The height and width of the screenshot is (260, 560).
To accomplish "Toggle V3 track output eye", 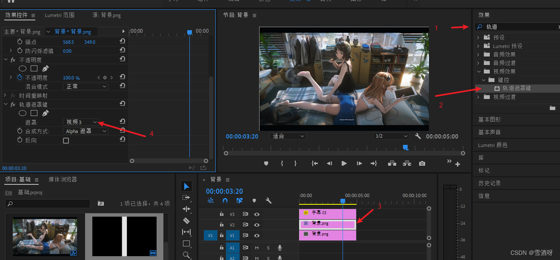I will point(257,214).
